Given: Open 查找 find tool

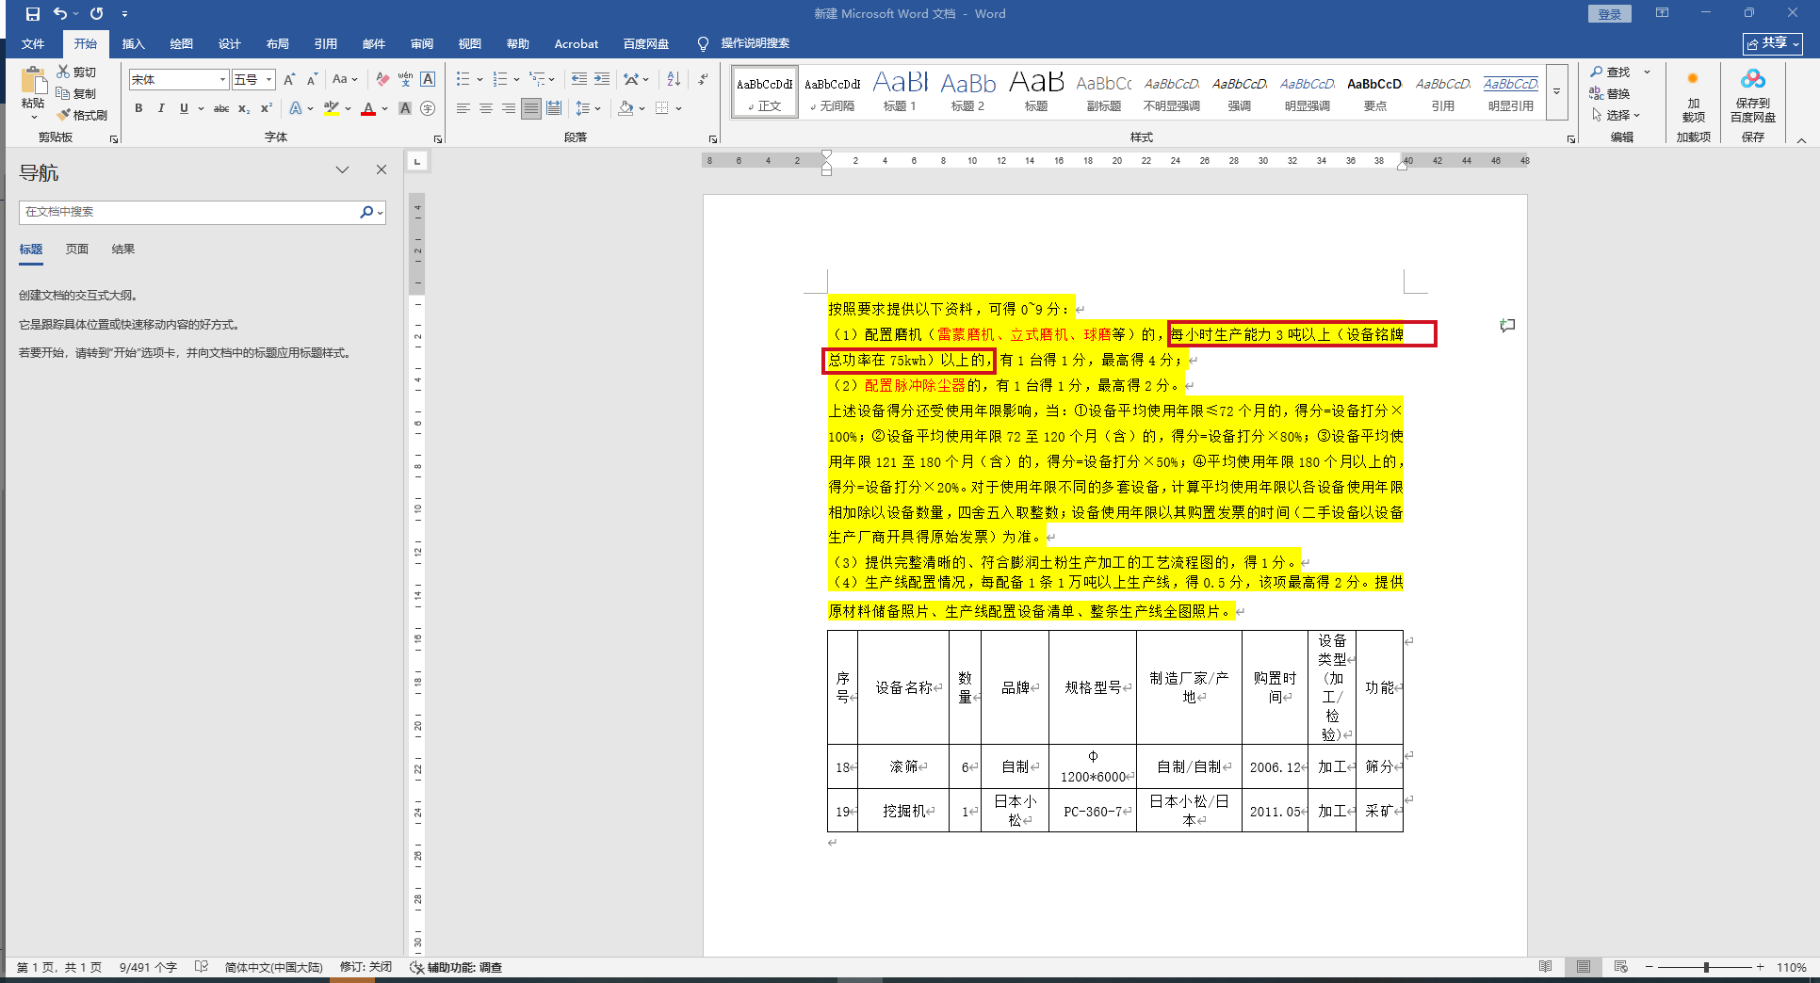Looking at the screenshot, I should click(x=1610, y=72).
